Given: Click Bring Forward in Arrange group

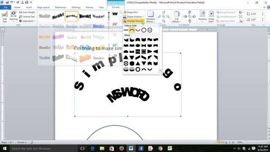Looking at the screenshot, I should click(x=226, y=12).
